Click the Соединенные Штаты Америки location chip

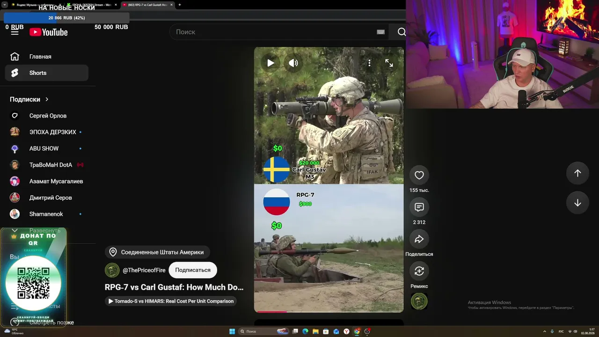tap(157, 252)
